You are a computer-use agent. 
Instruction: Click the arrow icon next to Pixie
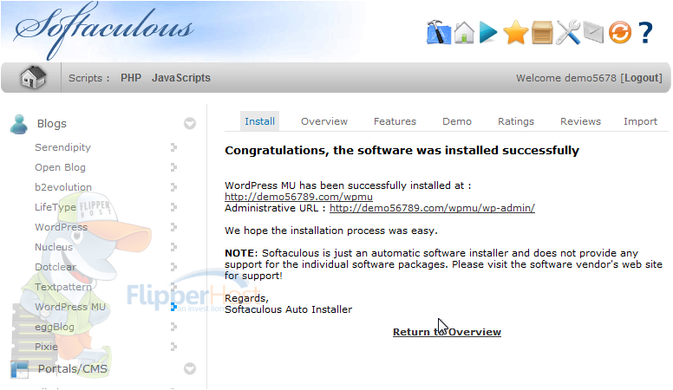coord(173,347)
